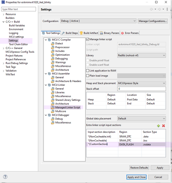Click the MCU C Compiler tool icon
This screenshot has height=183, width=172.
(x=49, y=40)
